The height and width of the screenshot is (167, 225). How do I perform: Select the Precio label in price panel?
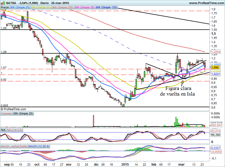5,8
